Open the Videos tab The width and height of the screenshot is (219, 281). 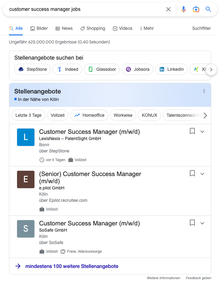(x=123, y=28)
